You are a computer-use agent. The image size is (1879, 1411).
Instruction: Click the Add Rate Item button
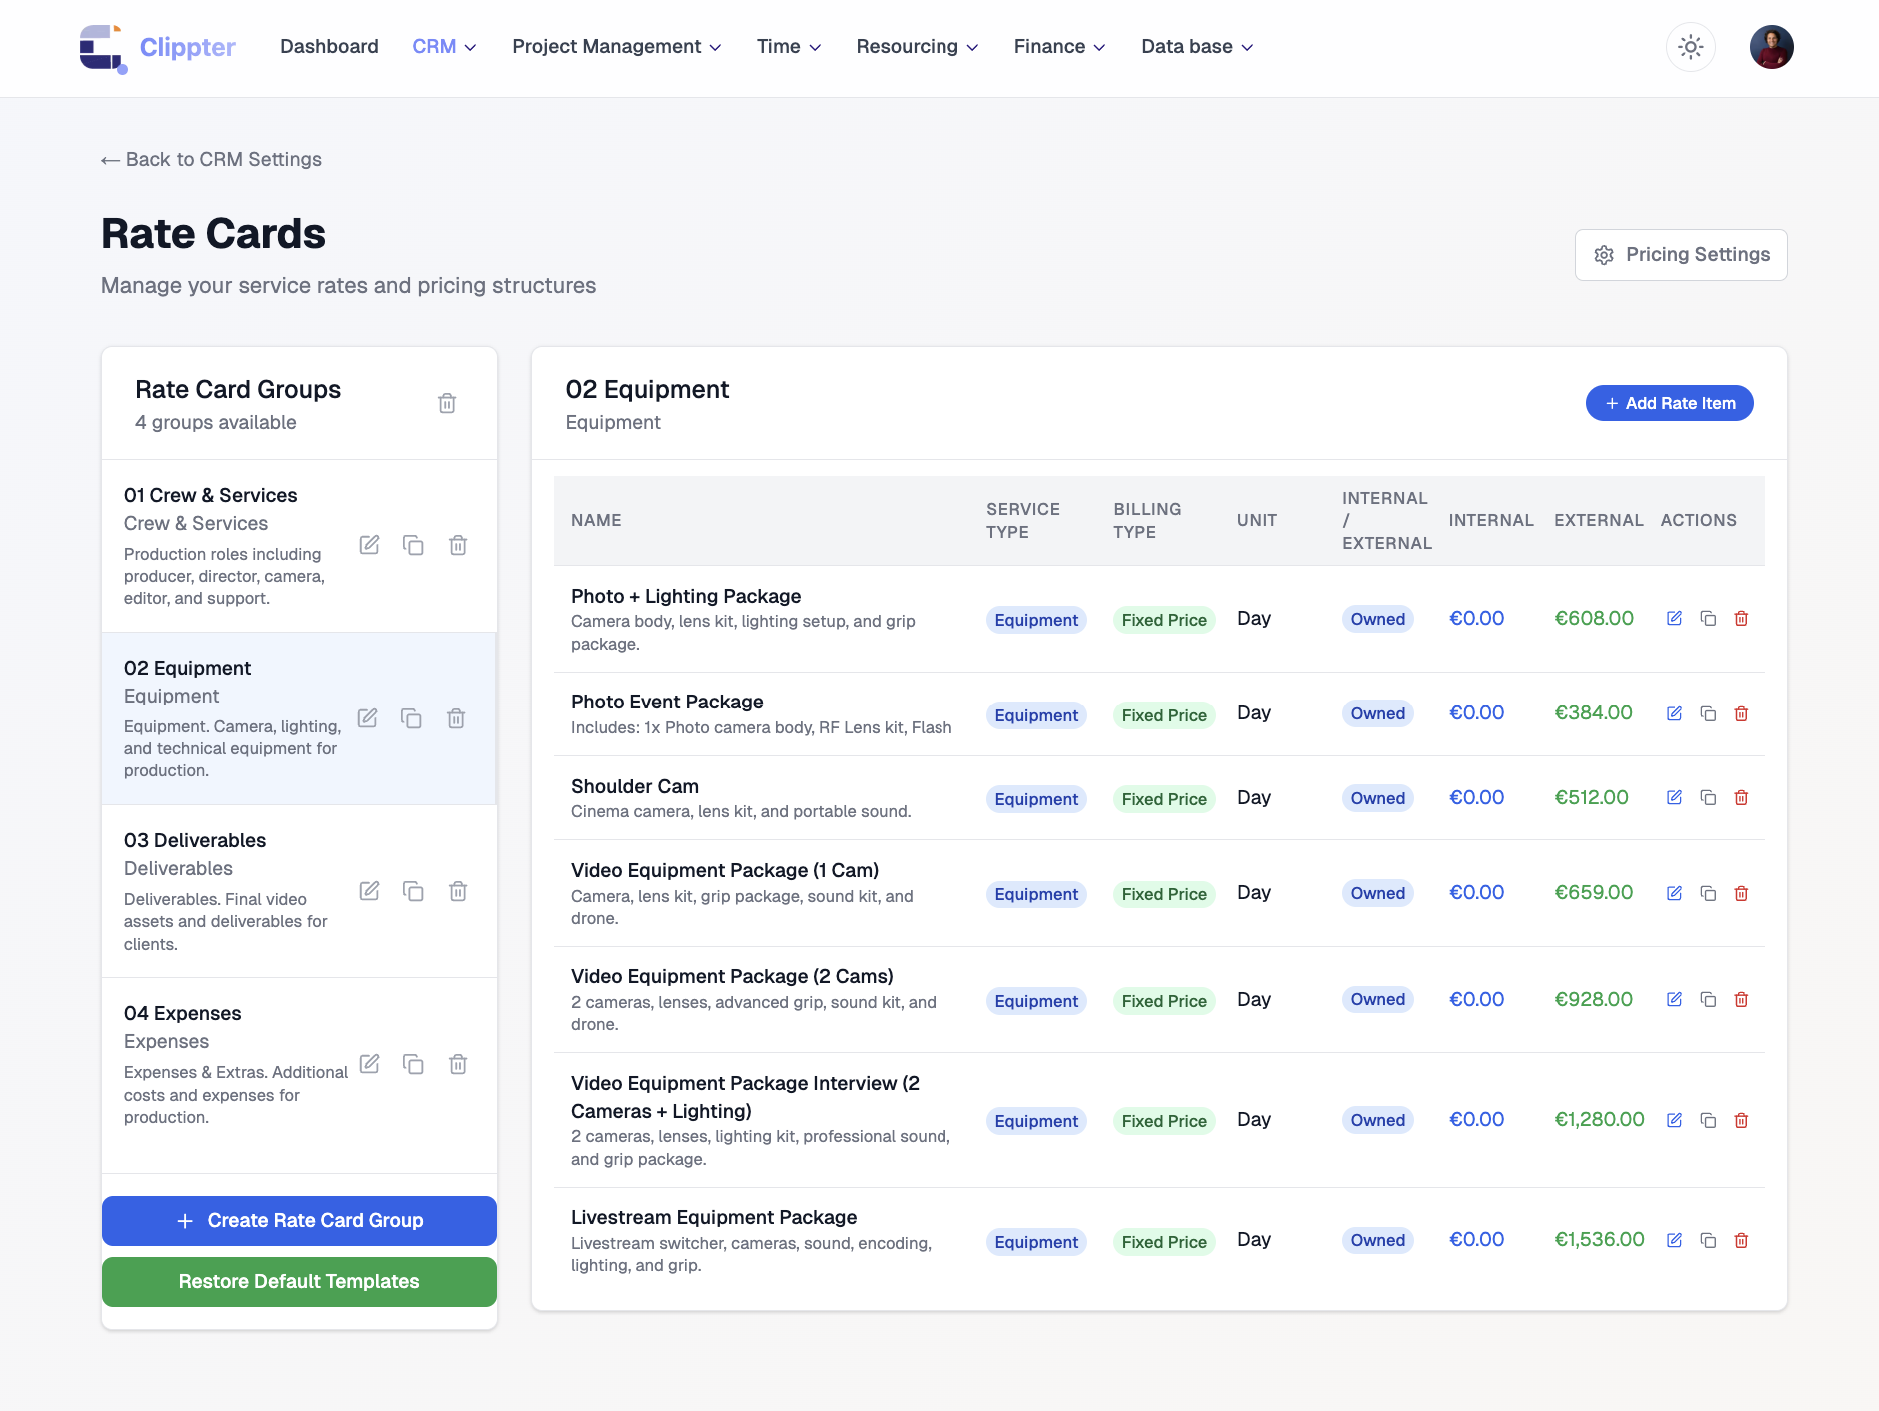click(1669, 403)
